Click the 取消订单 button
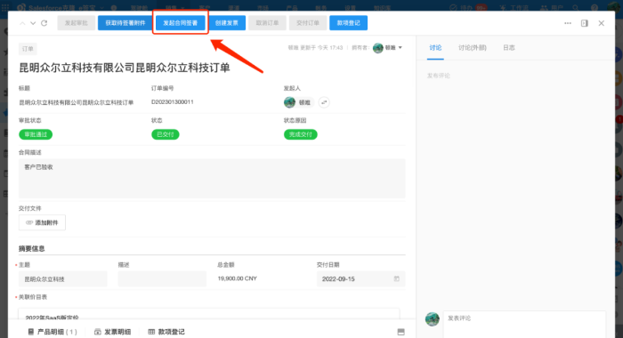Viewport: 623px width, 338px height. tap(267, 23)
